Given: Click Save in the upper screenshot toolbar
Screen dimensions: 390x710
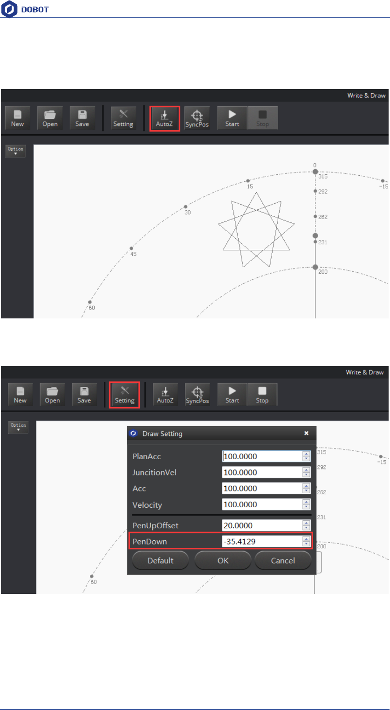Looking at the screenshot, I should pyautogui.click(x=82, y=117).
